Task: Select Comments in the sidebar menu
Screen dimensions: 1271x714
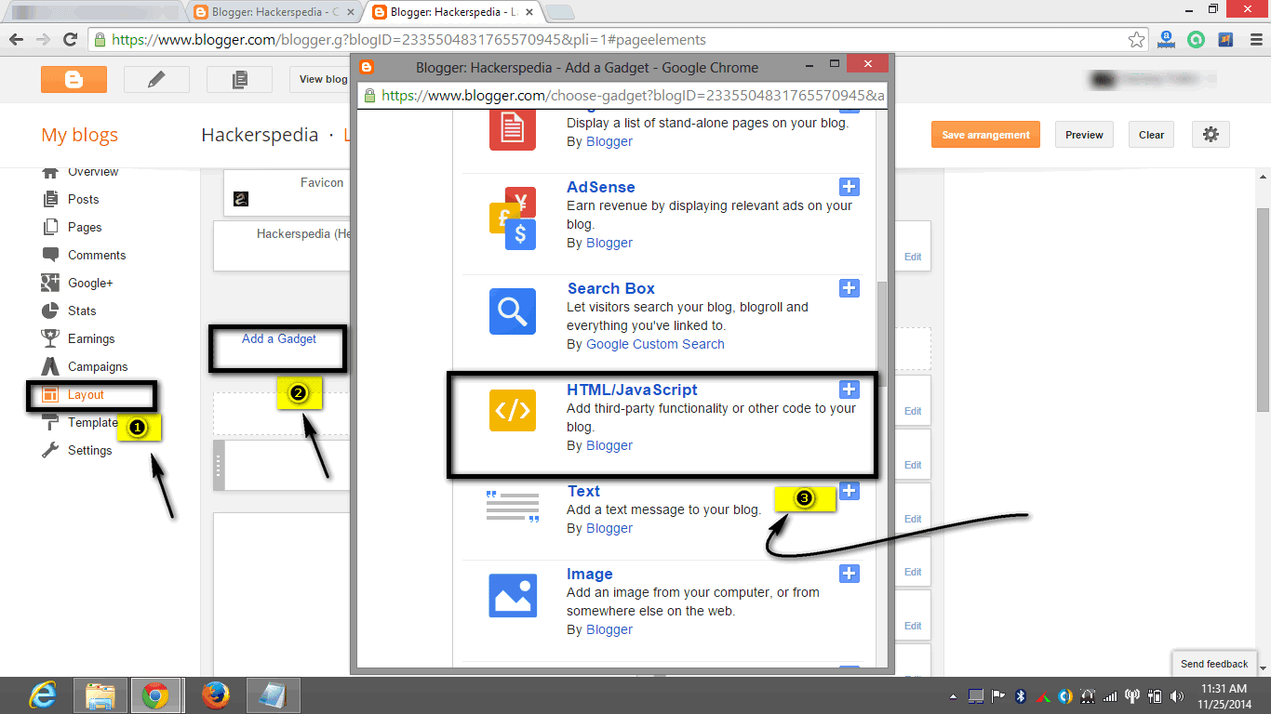Action: 97,255
